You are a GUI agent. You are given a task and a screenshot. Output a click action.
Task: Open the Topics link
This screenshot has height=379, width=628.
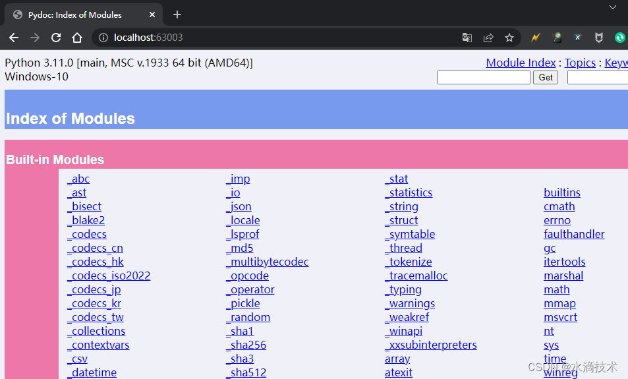580,63
